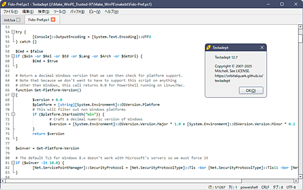Click horizontal scrollbar right arrow
Image resolution: width=303 pixels, height=190 pixels.
tap(296, 181)
